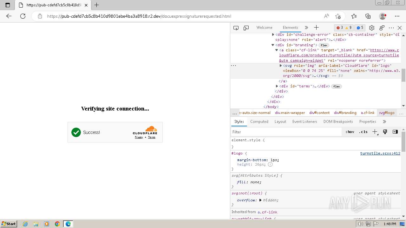Image resolution: width=406 pixels, height=228 pixels.
Task: Open the Layout pane
Action: point(280,122)
